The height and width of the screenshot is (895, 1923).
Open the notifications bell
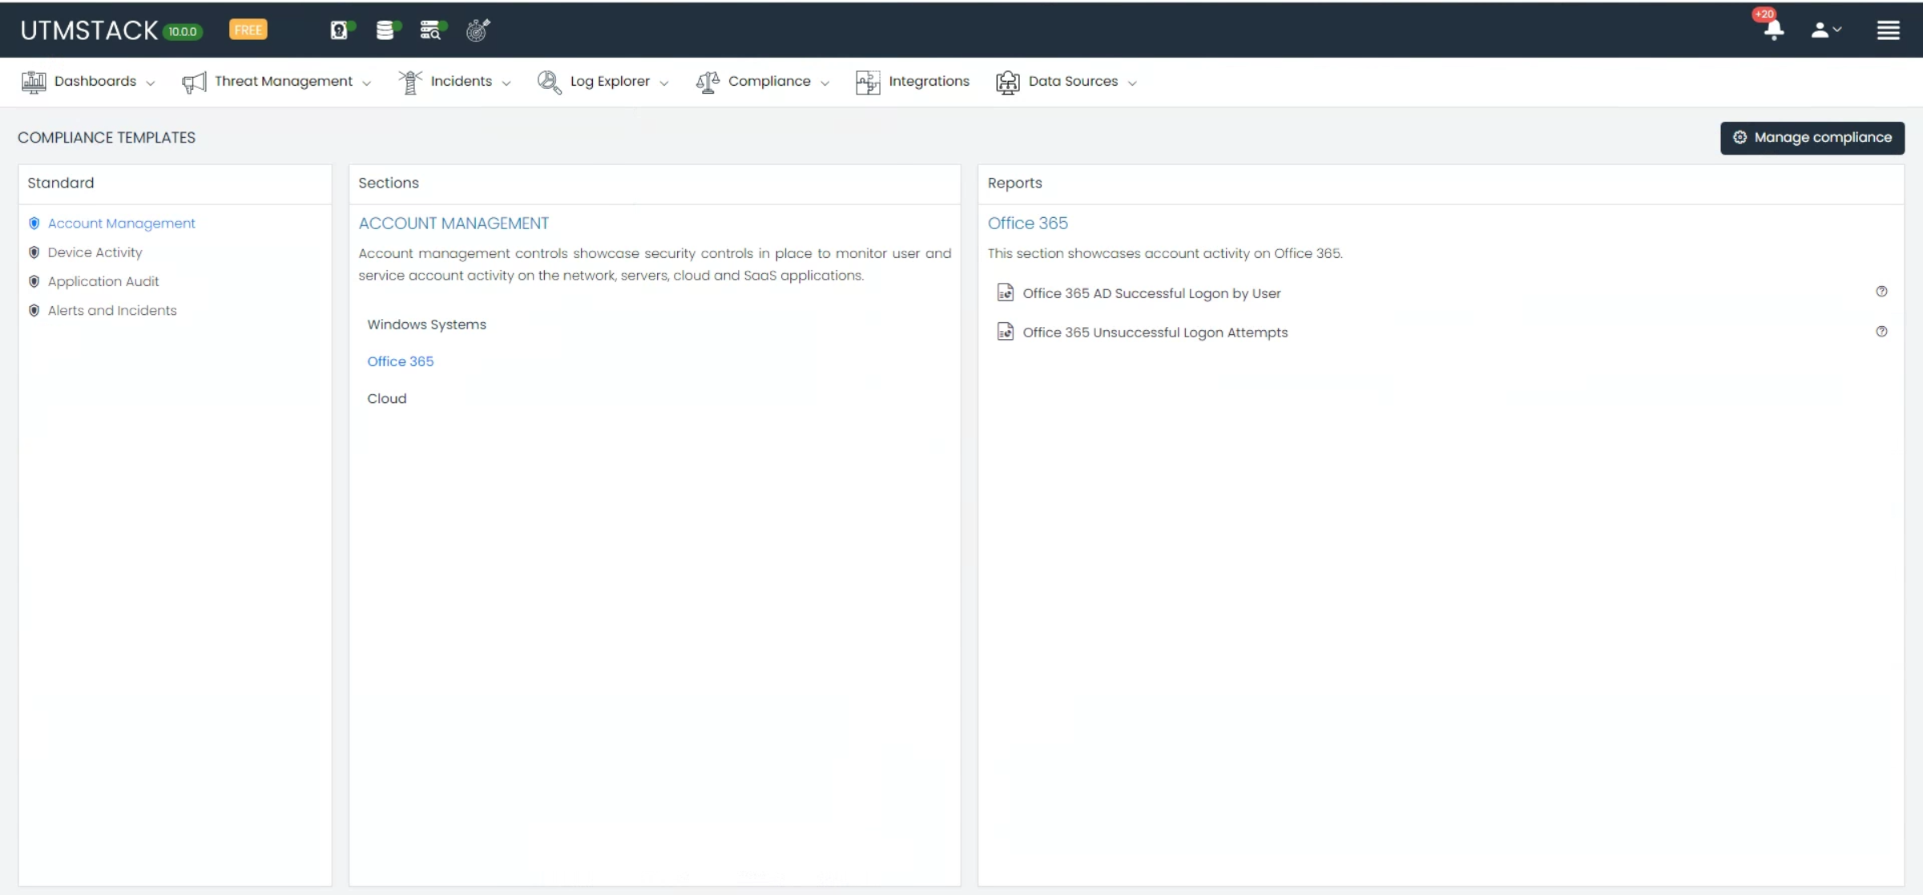click(x=1773, y=30)
